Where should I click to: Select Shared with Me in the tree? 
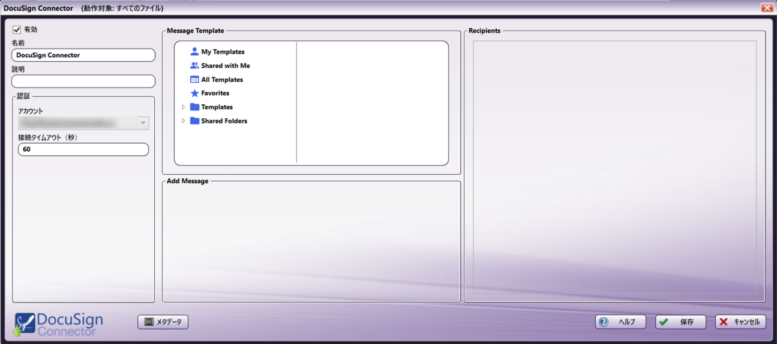tap(226, 65)
